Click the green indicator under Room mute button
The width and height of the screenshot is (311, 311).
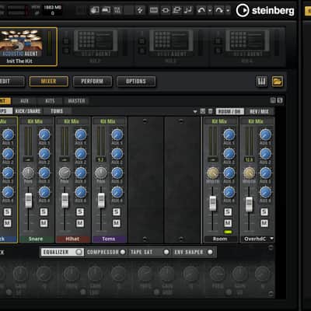[228, 232]
